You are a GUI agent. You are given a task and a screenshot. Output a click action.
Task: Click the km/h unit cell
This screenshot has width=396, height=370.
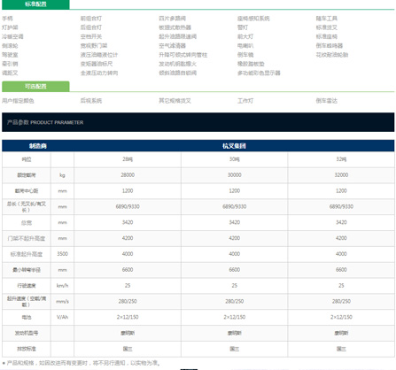(x=62, y=285)
